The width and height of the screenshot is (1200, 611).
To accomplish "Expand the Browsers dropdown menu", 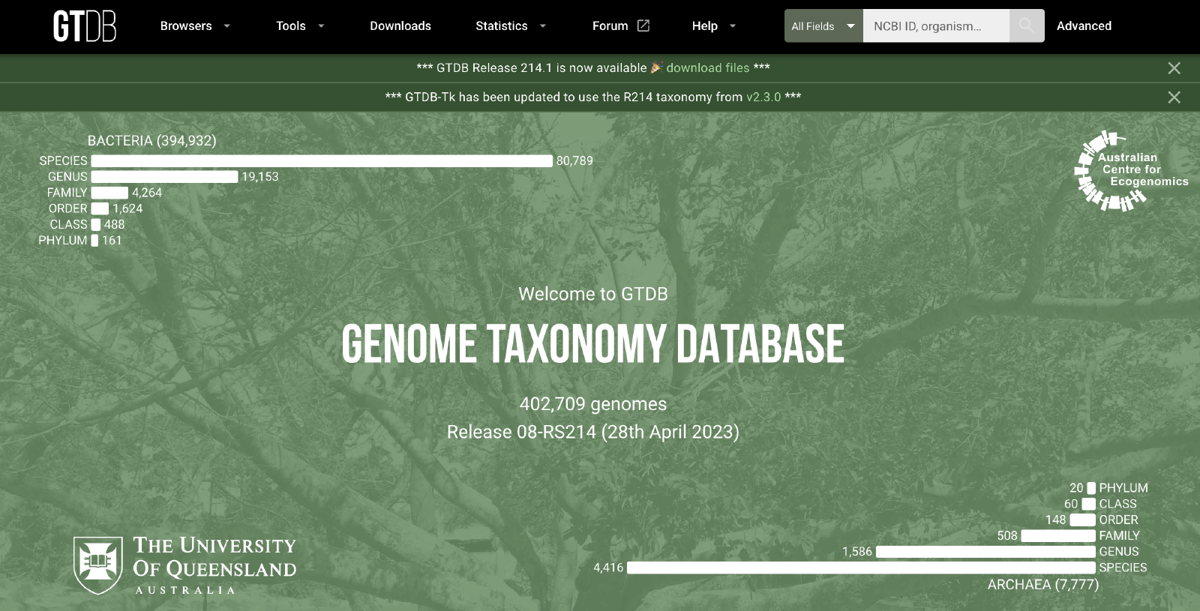I will tap(194, 26).
